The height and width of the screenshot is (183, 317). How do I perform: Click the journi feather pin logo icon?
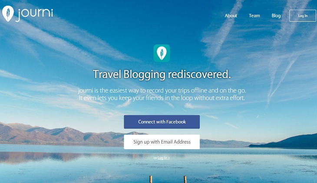coord(8,13)
